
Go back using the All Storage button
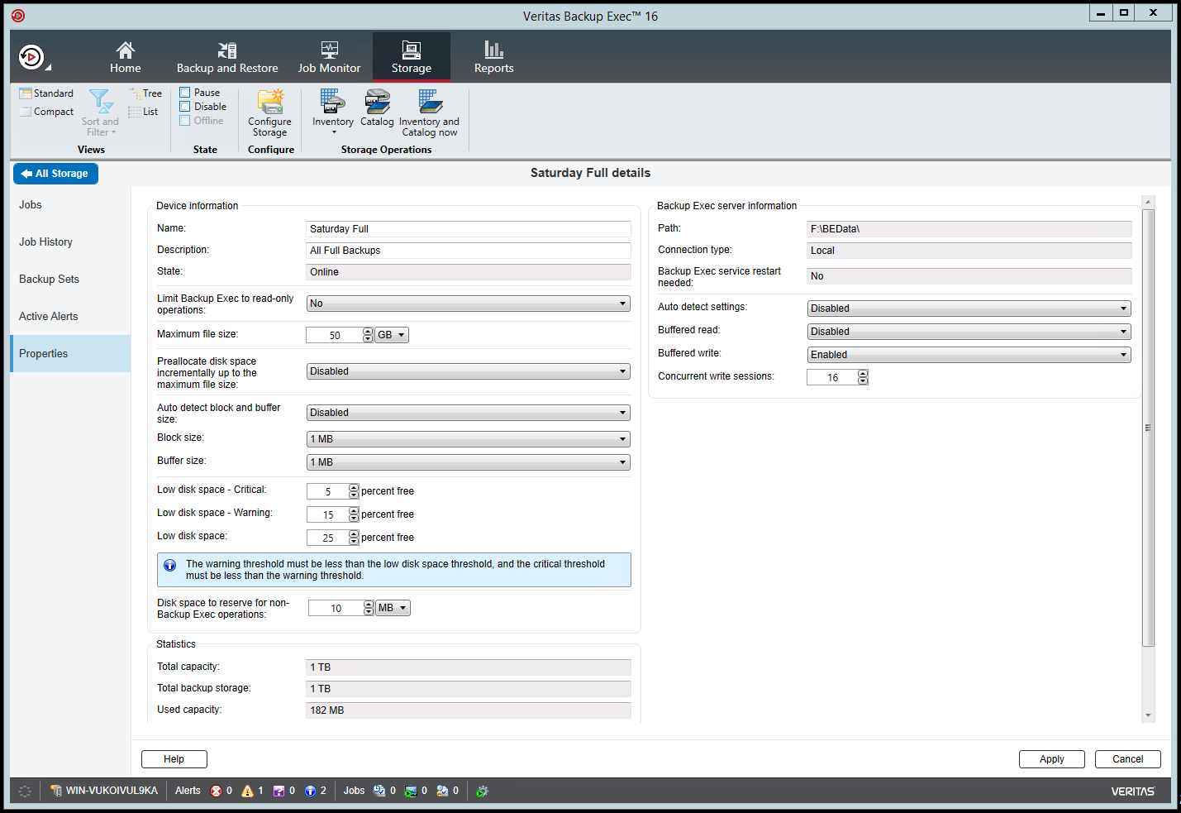(55, 174)
